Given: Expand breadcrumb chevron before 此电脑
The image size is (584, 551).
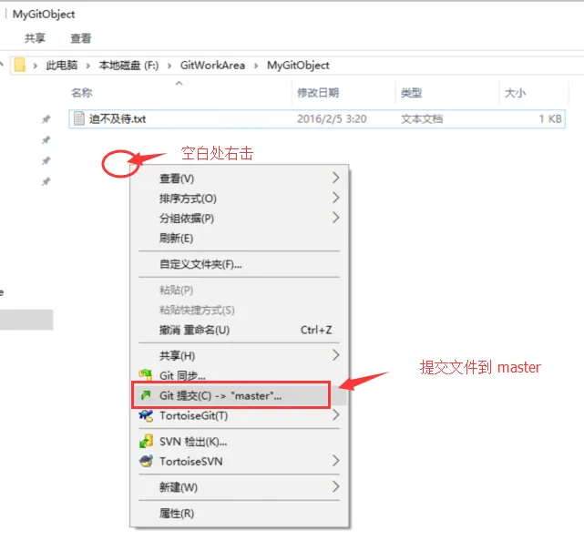Looking at the screenshot, I should coord(35,66).
